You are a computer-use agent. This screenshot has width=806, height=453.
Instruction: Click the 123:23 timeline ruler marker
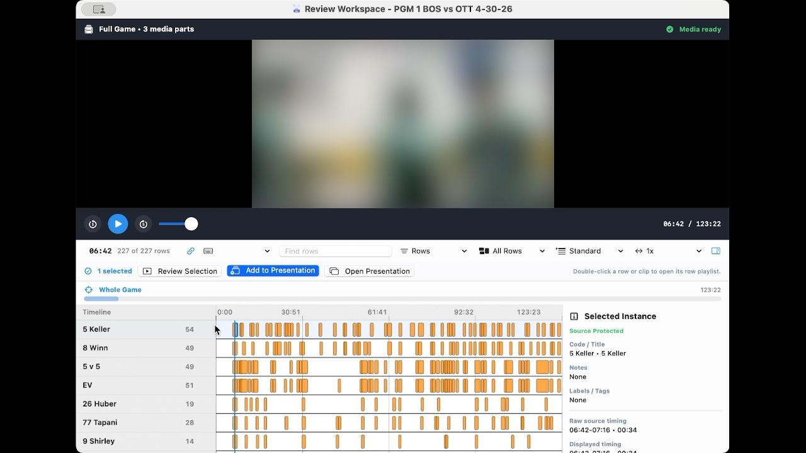529,312
